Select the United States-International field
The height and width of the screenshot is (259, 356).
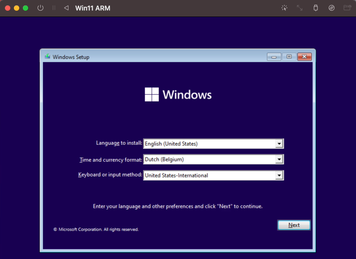pos(213,175)
